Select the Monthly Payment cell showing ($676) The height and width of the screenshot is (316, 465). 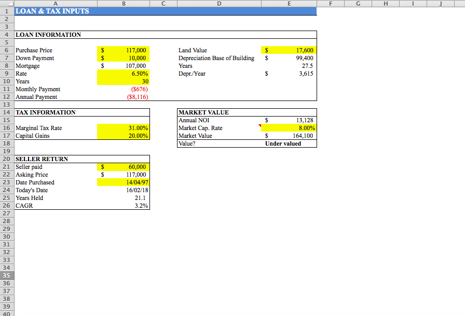124,89
